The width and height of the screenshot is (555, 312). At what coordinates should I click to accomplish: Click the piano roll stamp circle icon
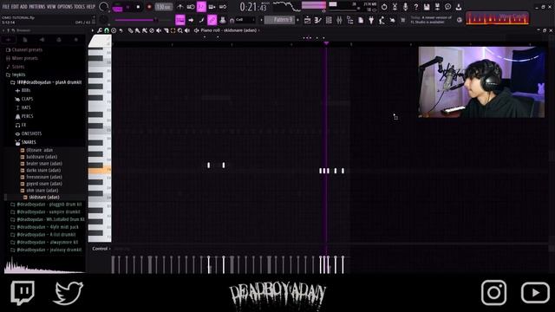click(114, 31)
